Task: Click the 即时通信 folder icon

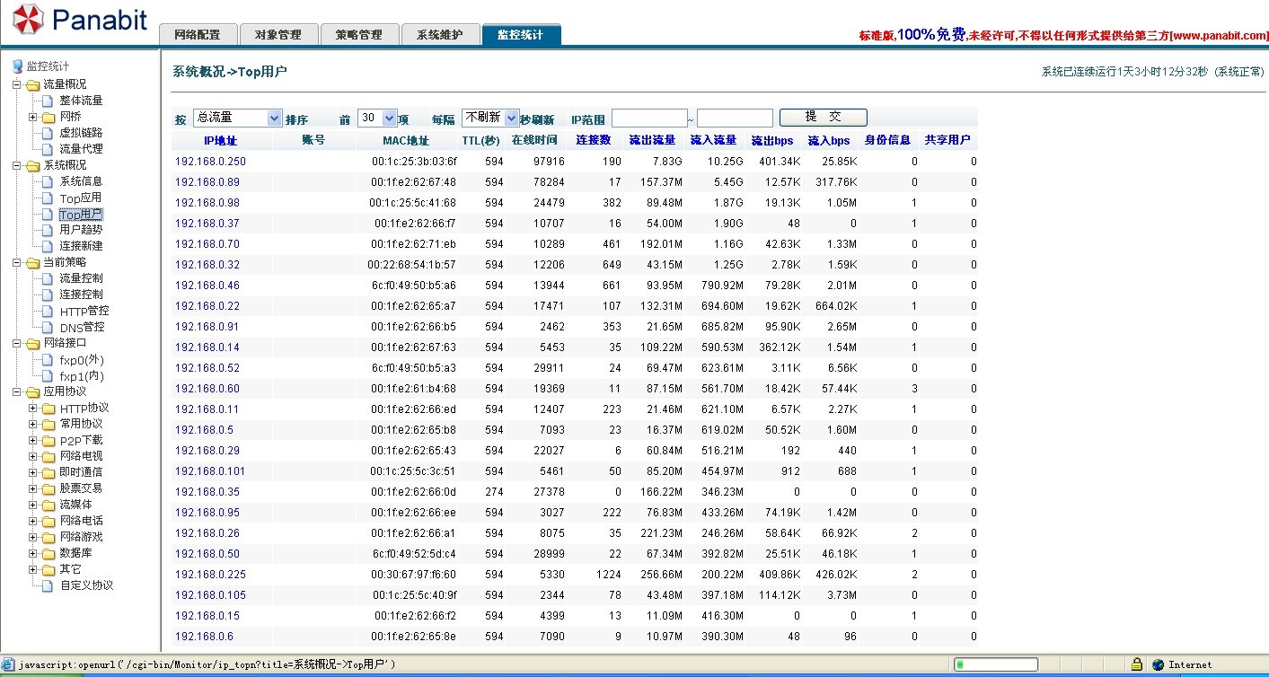Action: tap(48, 472)
